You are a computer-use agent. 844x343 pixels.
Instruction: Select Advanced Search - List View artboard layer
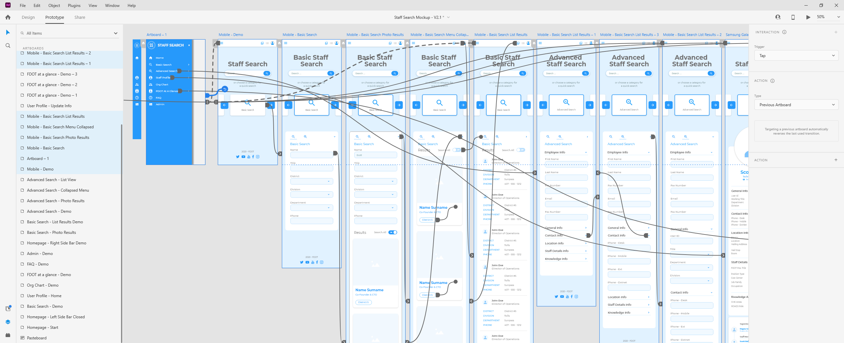click(x=51, y=180)
